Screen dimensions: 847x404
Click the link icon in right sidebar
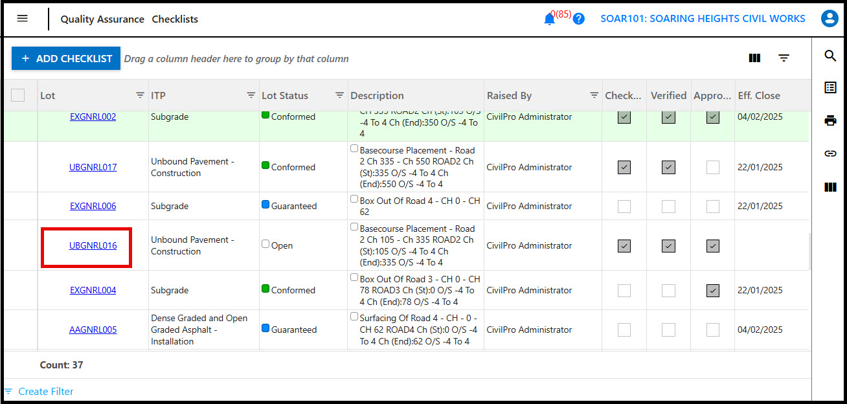tap(830, 153)
